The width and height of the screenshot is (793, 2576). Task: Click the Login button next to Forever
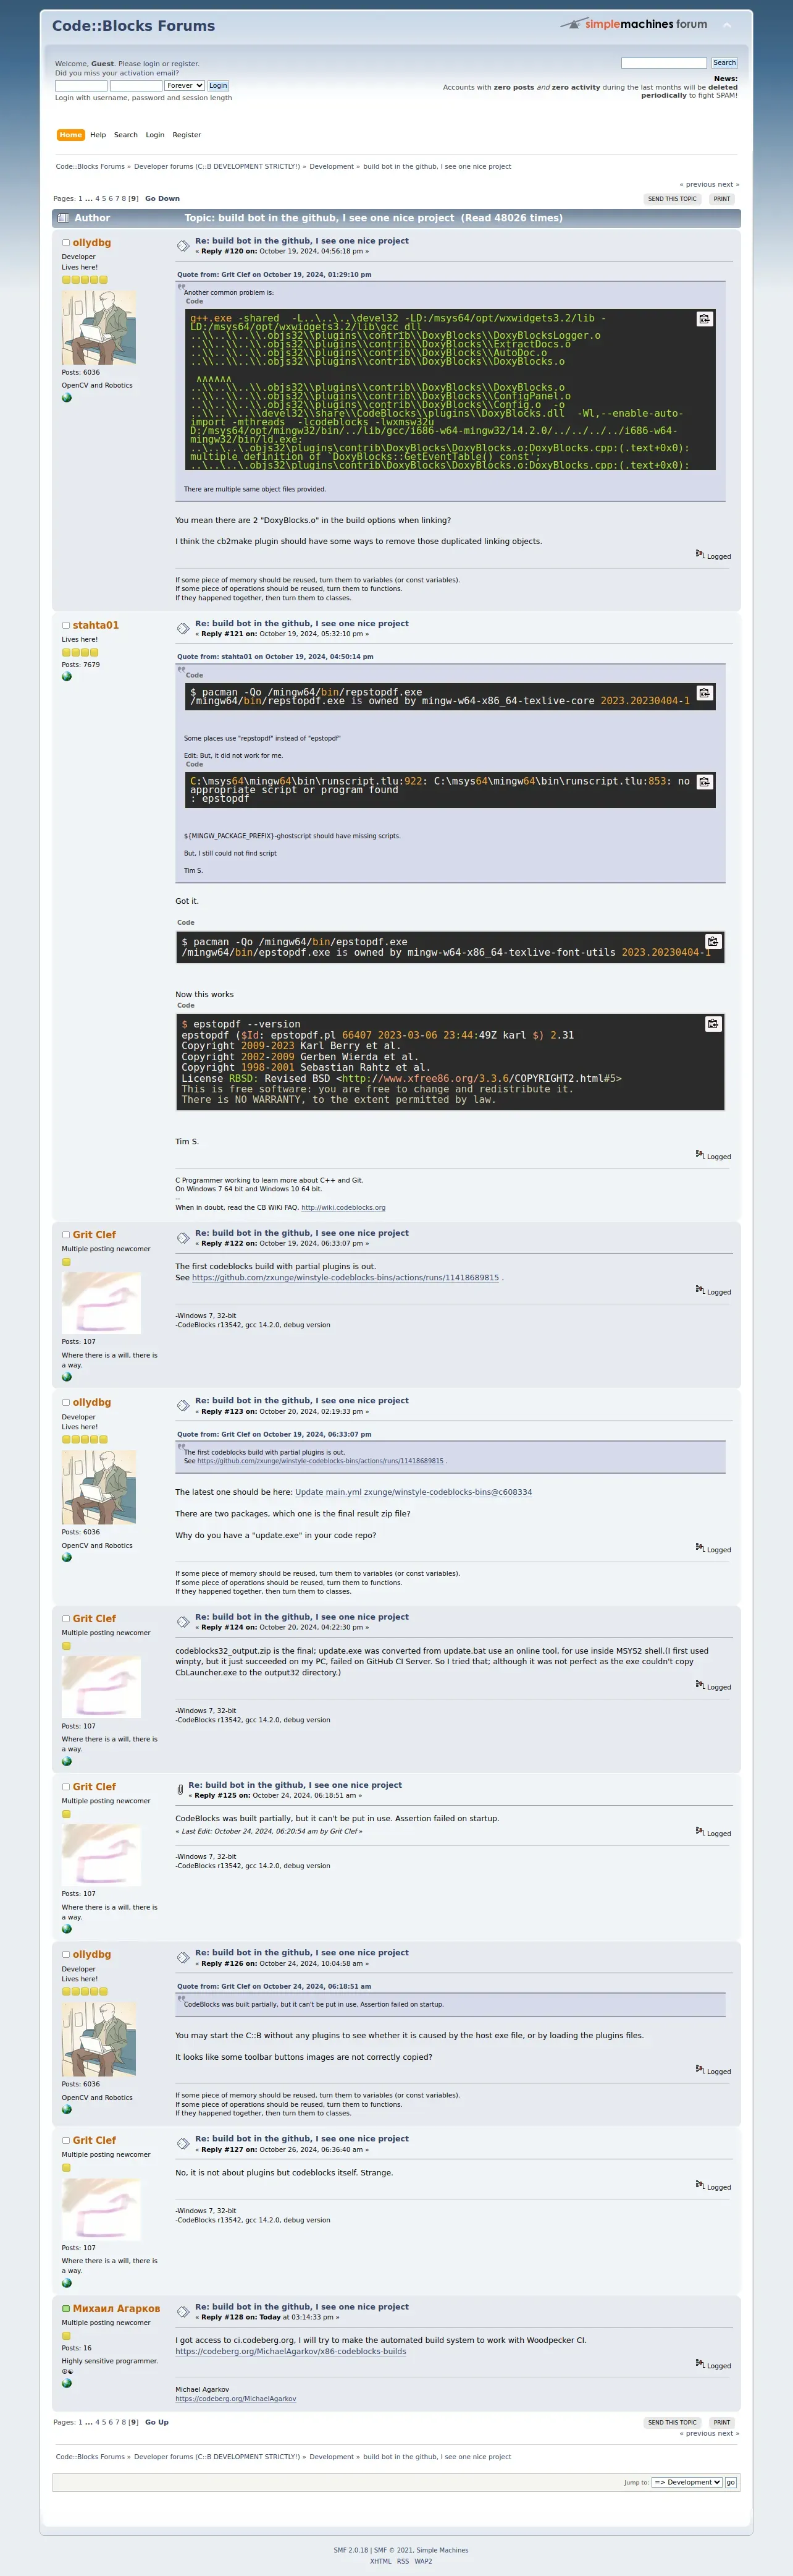coord(218,86)
